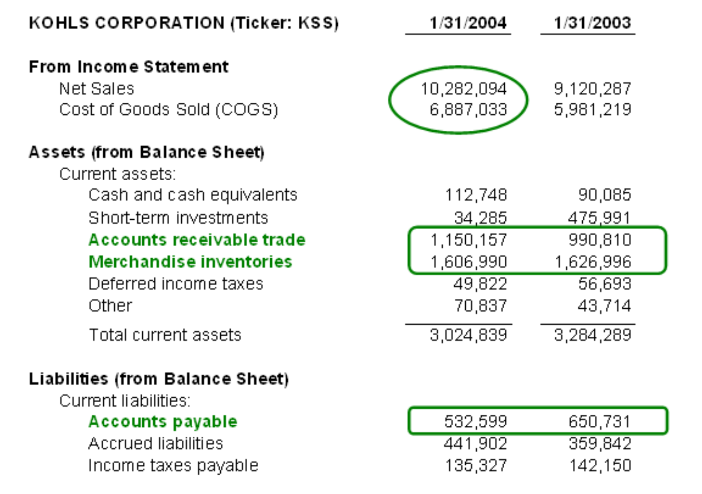Select the 2003 Accounts payable value 650,731
702x494 pixels.
(599, 422)
